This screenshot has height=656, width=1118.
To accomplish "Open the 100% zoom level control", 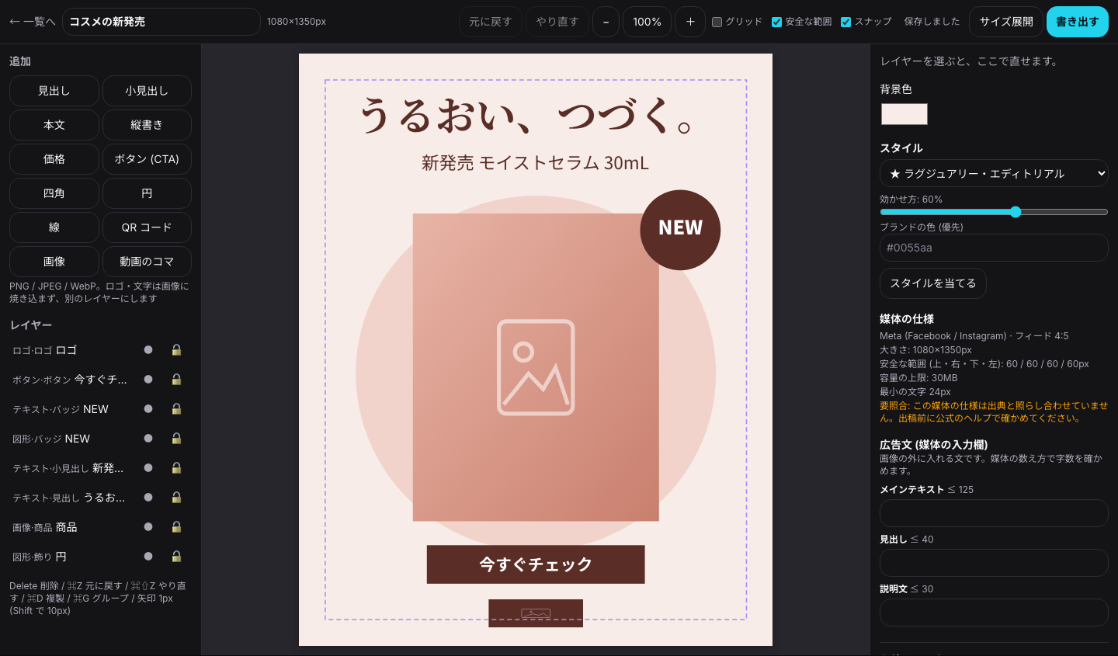I will (x=647, y=22).
